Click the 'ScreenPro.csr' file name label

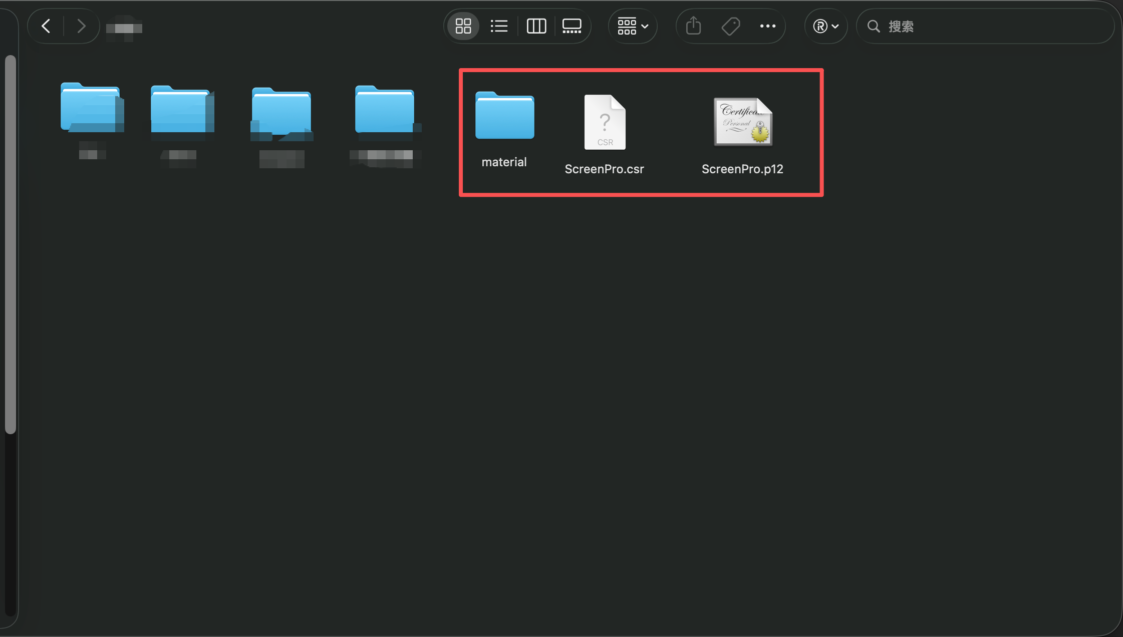604,169
